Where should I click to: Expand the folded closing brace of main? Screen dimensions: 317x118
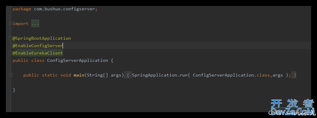coord(294,75)
